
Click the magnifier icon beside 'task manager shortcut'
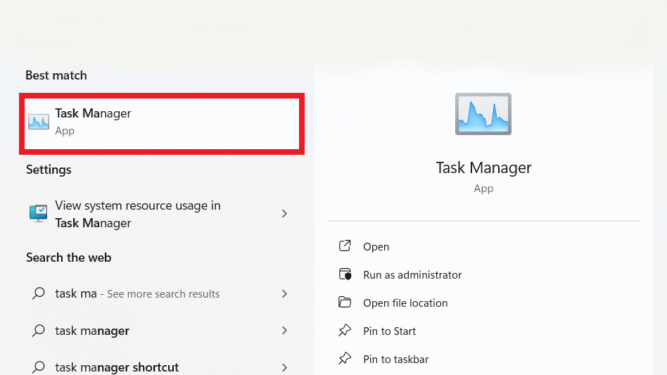click(x=39, y=367)
